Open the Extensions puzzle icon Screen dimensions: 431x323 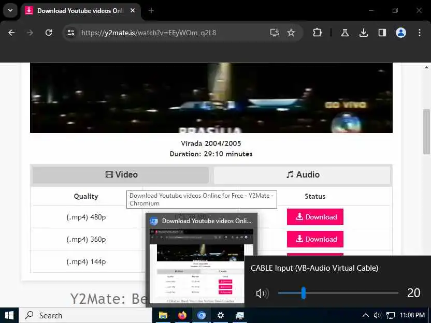pos(317,33)
